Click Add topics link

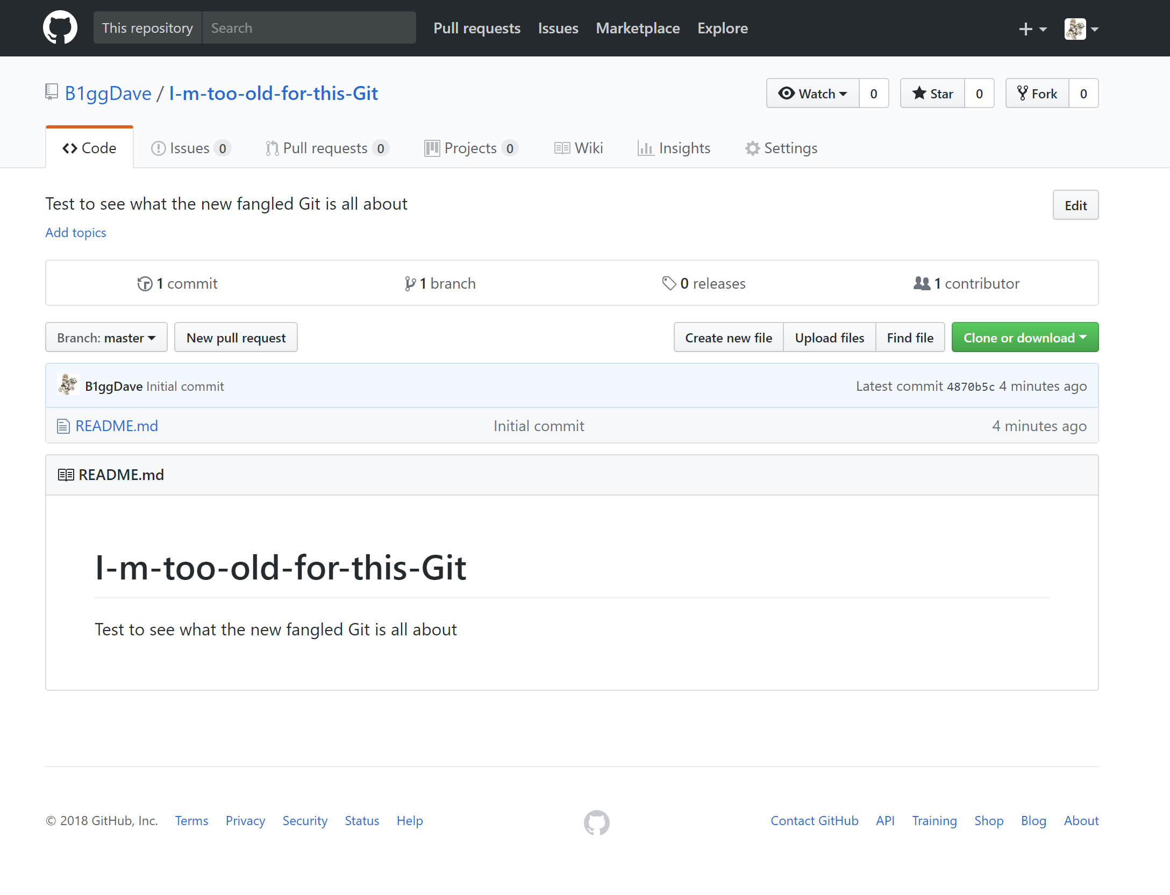tap(76, 233)
